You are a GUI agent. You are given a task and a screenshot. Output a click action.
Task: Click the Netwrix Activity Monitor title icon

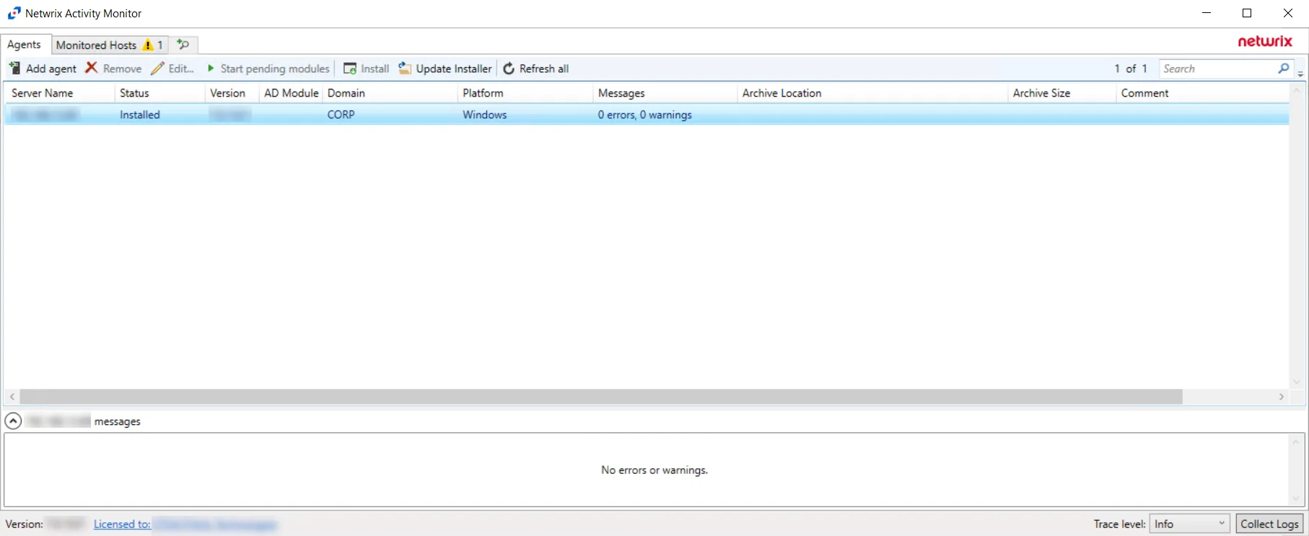(x=14, y=13)
